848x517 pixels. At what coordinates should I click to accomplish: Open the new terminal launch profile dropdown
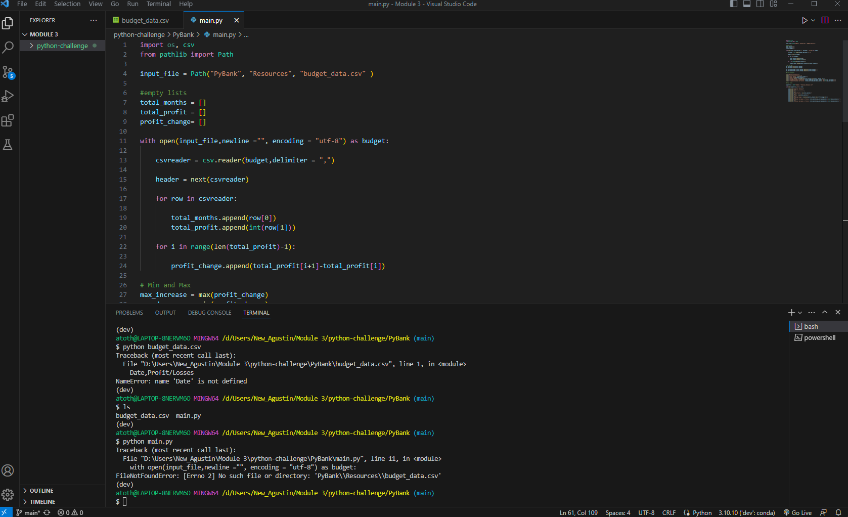[800, 313]
